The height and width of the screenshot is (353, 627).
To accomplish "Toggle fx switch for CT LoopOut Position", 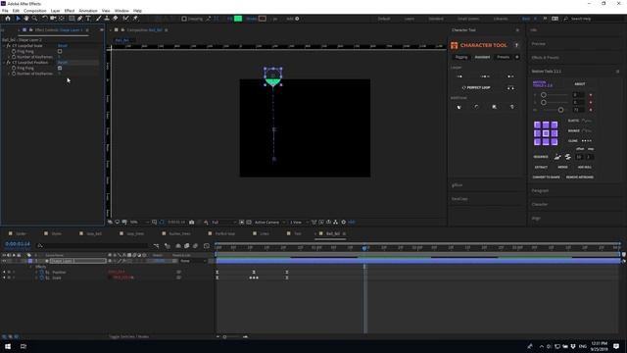I will coord(9,63).
